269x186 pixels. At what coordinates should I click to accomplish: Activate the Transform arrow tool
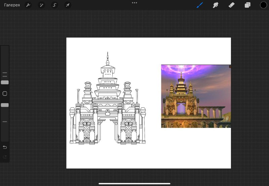click(67, 5)
